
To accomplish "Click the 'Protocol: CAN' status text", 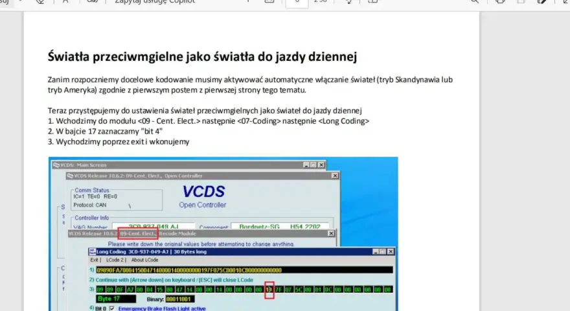I will pyautogui.click(x=90, y=205).
